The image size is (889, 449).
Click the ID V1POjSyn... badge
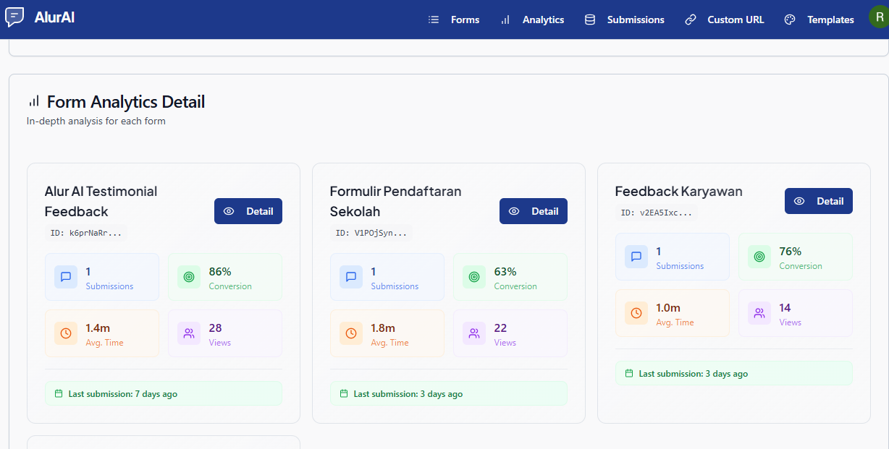coord(371,233)
